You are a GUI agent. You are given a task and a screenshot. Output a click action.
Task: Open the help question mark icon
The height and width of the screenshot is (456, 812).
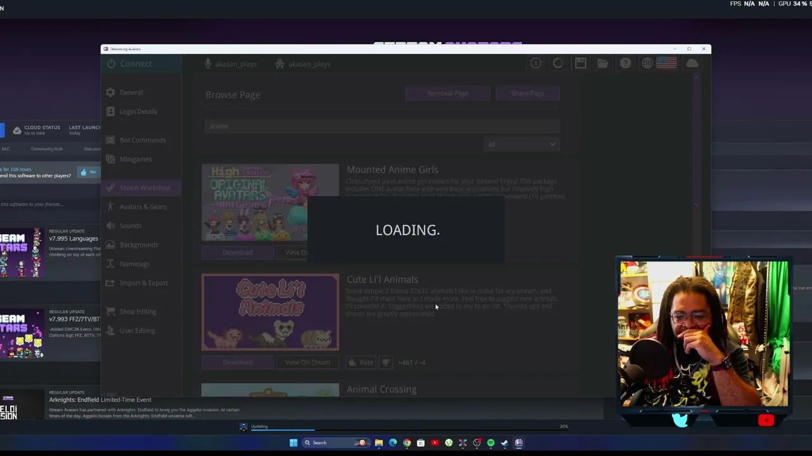click(625, 63)
